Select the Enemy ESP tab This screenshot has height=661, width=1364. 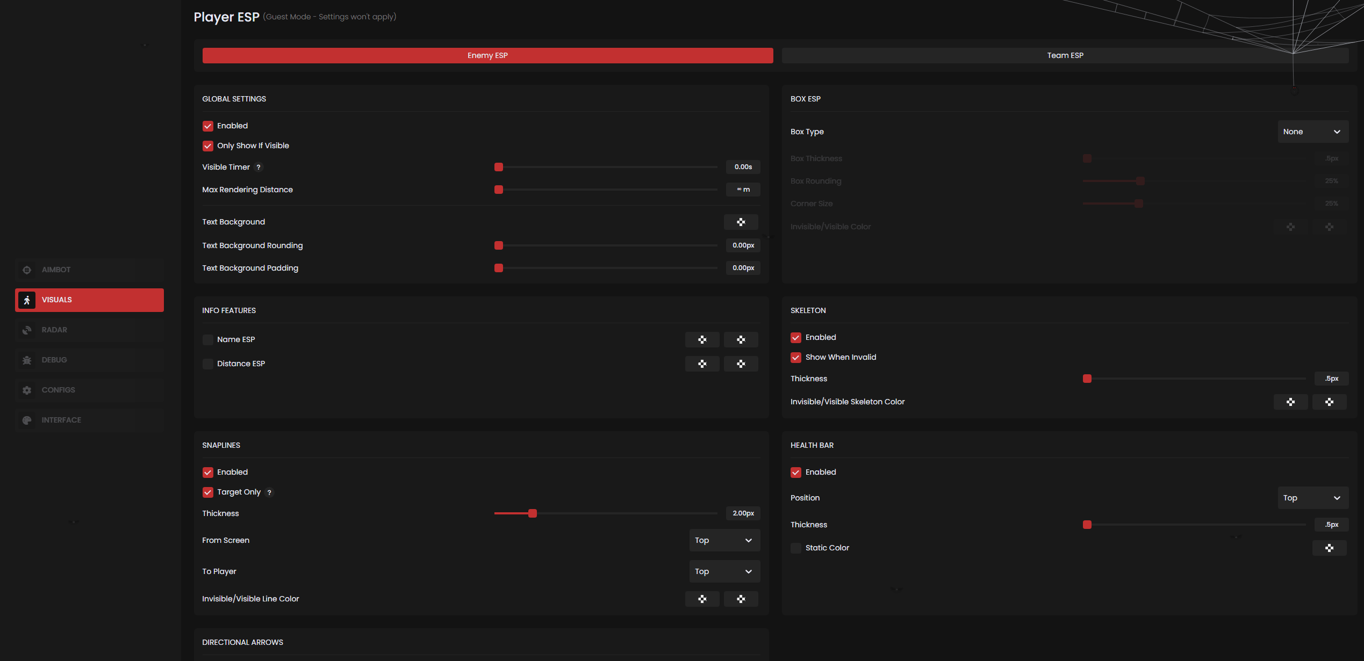coord(487,55)
